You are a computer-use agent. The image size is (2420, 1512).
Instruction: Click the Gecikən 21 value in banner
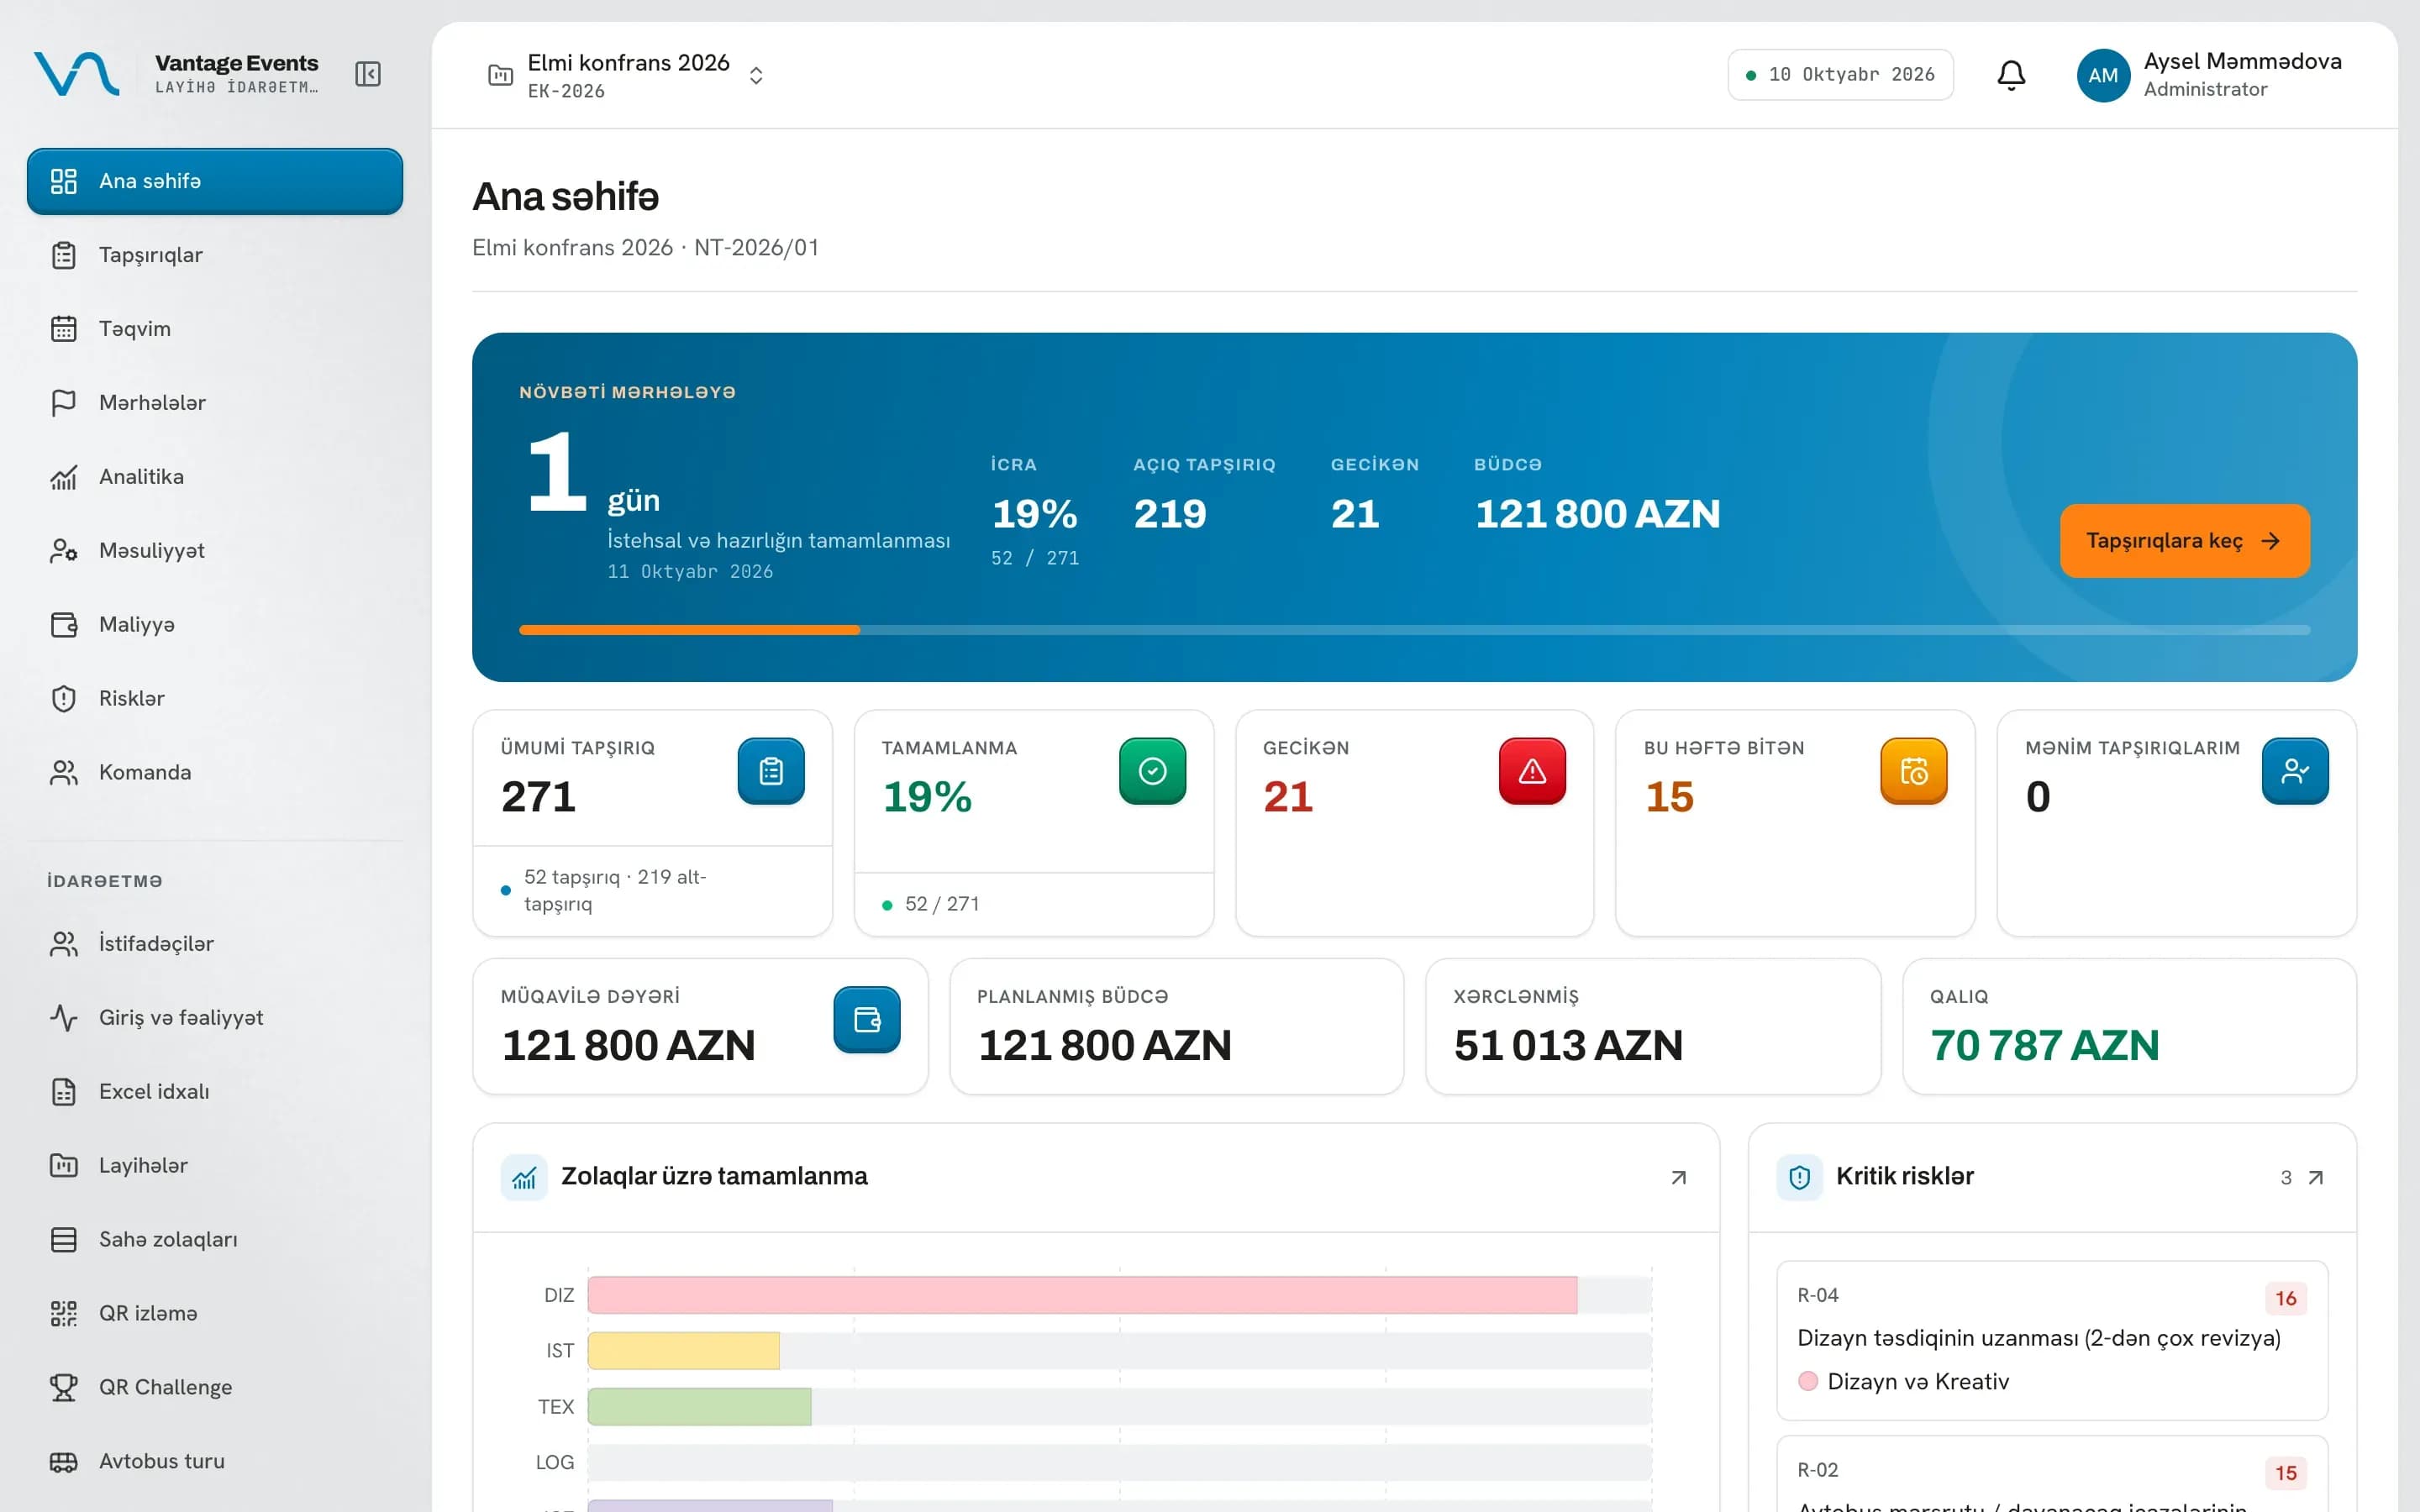[1355, 514]
